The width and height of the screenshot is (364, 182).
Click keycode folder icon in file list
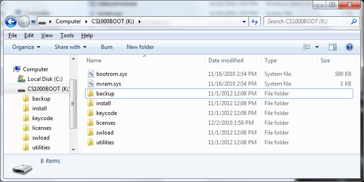[90, 113]
